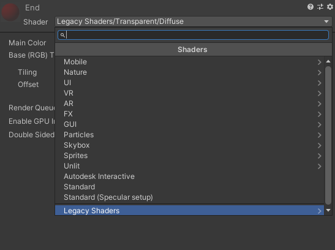Click the shader list scrollbar thumb
Screen dimensions: 335x250
pyautogui.click(x=328, y=135)
